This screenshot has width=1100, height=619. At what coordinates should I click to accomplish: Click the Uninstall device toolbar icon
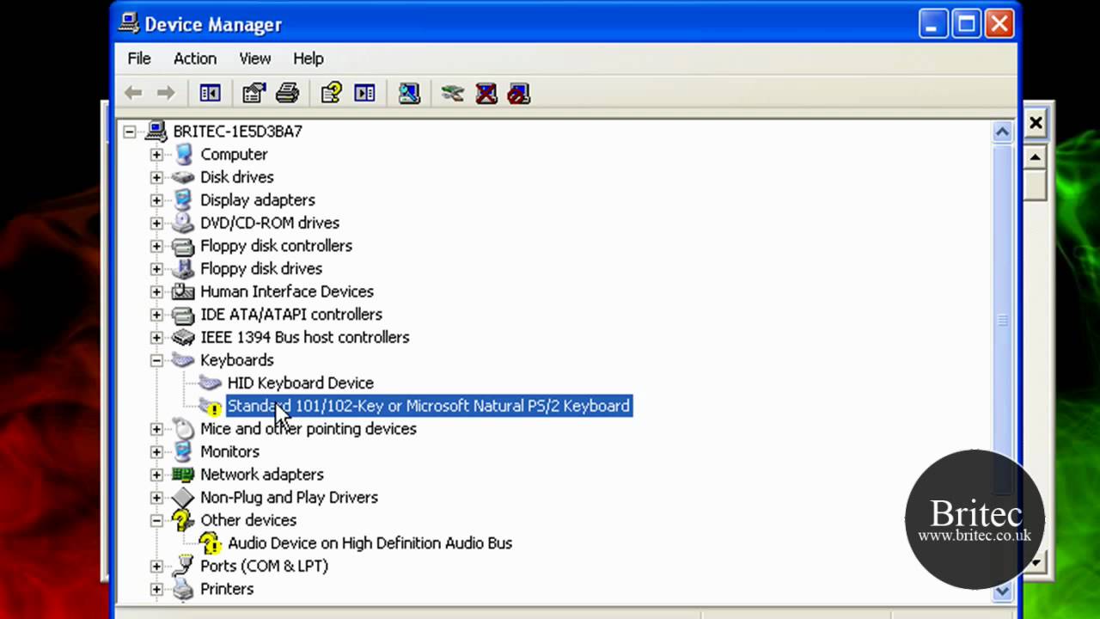click(x=486, y=93)
